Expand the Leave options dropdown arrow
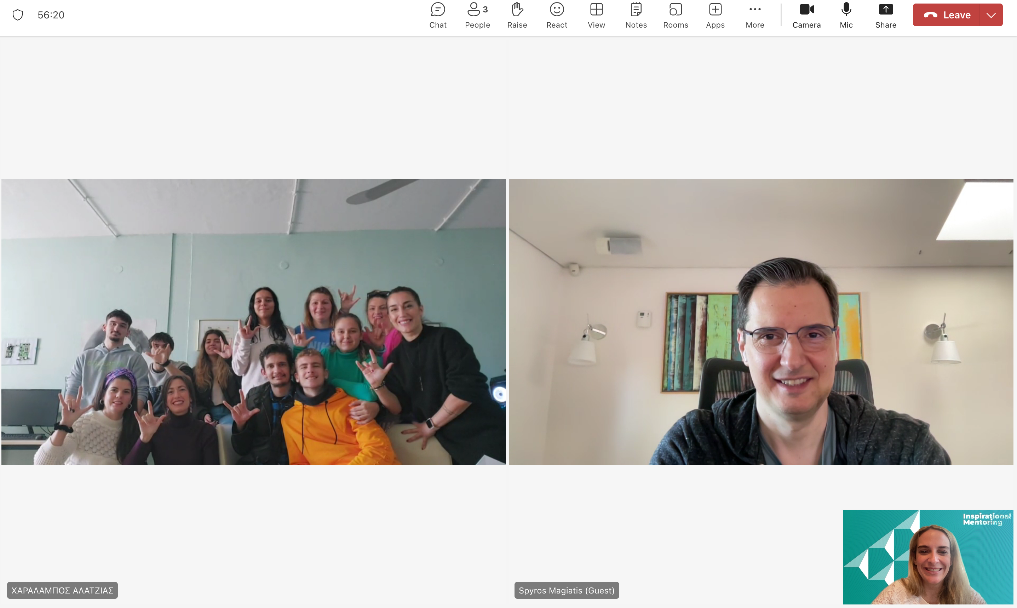 [x=991, y=15]
